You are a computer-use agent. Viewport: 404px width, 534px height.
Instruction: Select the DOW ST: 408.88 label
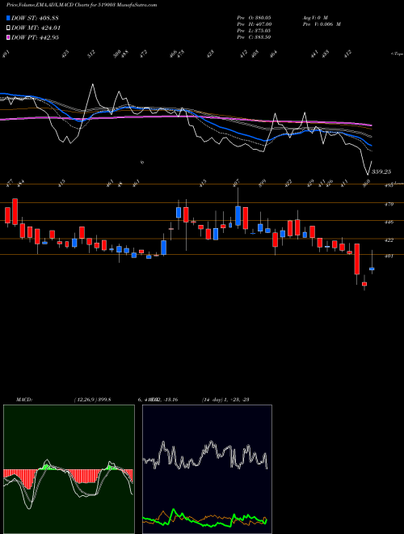point(35,18)
